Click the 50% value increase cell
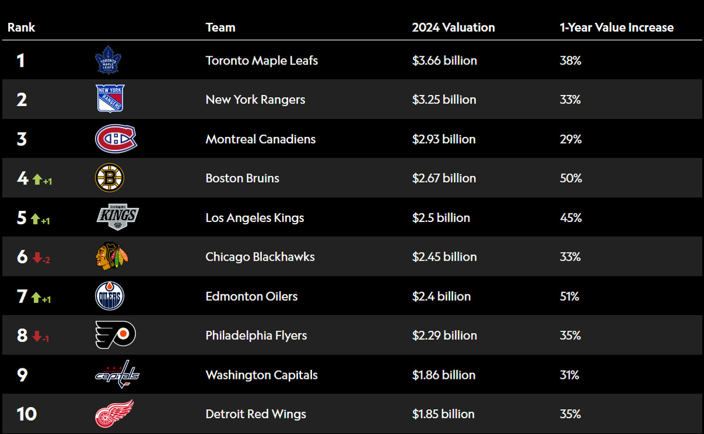The image size is (704, 434). [571, 178]
